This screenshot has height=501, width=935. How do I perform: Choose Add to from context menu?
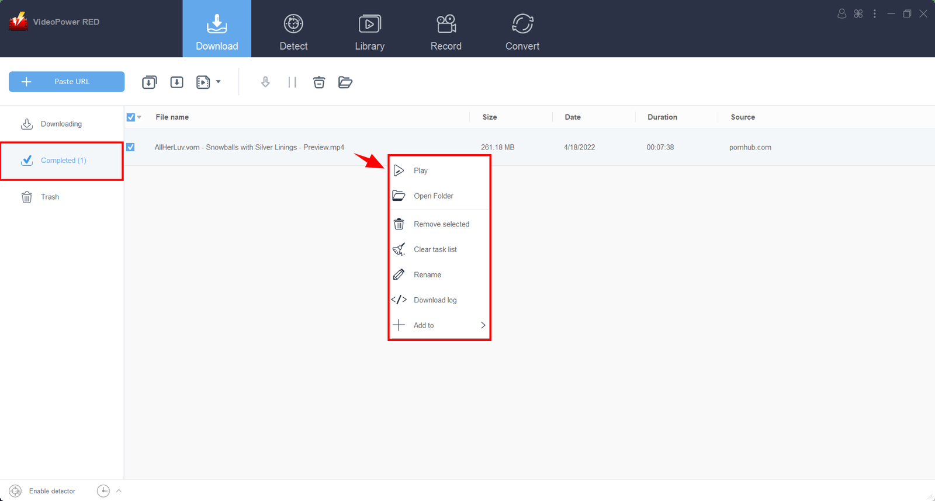pos(439,325)
